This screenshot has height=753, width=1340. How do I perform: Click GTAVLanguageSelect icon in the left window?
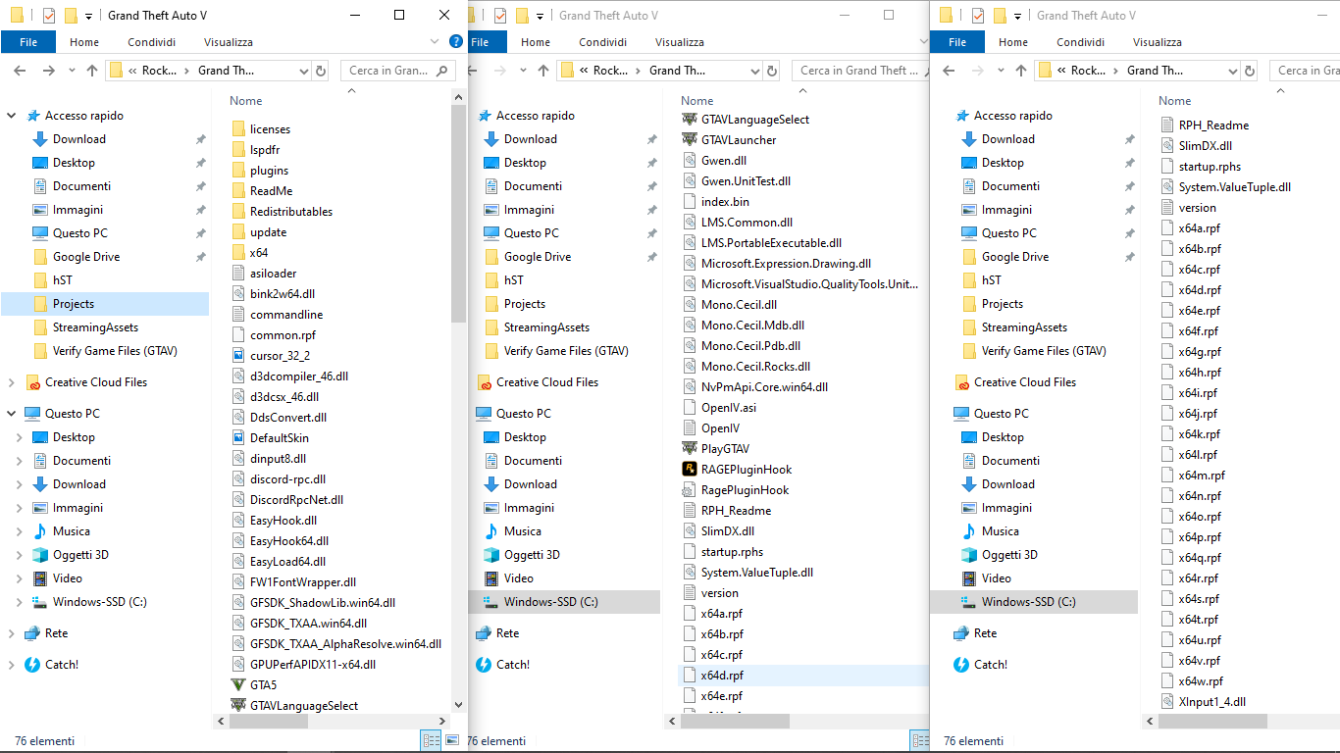click(238, 705)
